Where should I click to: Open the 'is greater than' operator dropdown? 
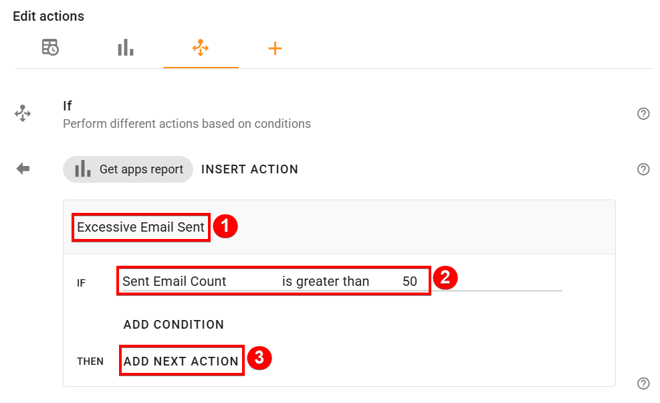point(326,281)
